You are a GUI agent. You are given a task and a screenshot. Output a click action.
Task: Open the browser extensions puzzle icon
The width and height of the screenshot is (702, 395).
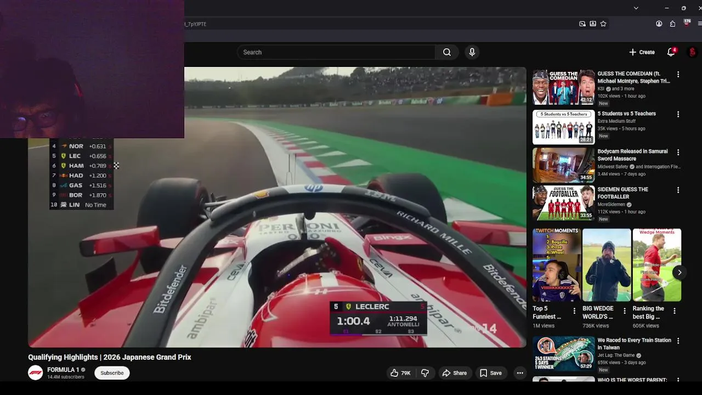pyautogui.click(x=672, y=24)
